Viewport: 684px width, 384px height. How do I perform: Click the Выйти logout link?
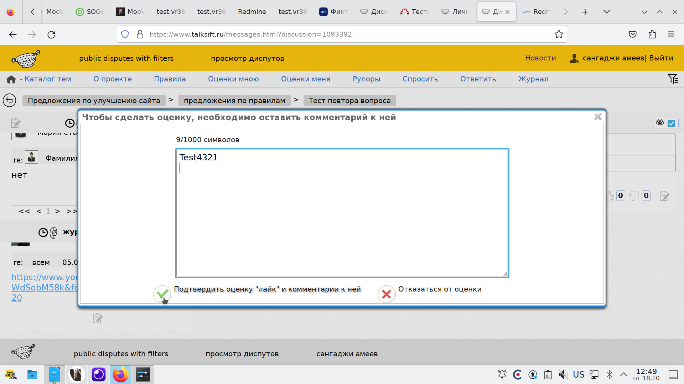click(661, 58)
